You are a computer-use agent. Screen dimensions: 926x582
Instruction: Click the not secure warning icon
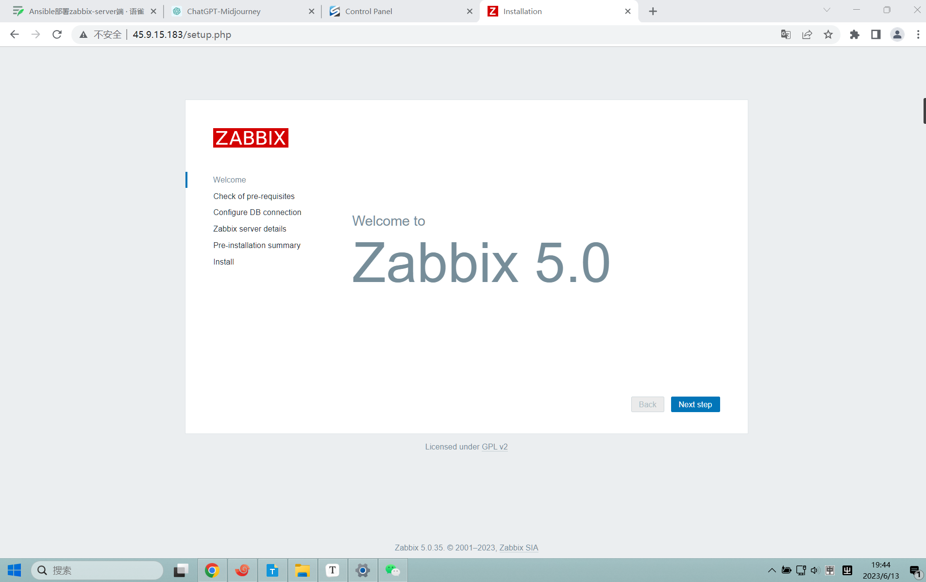84,34
